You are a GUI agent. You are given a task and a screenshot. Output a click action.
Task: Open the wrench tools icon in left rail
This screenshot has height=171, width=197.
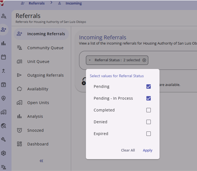click(3, 139)
